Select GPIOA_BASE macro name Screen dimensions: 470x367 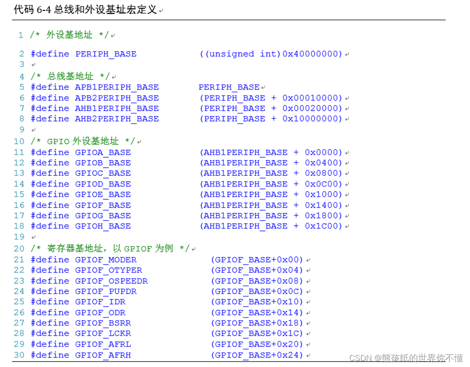coord(103,152)
